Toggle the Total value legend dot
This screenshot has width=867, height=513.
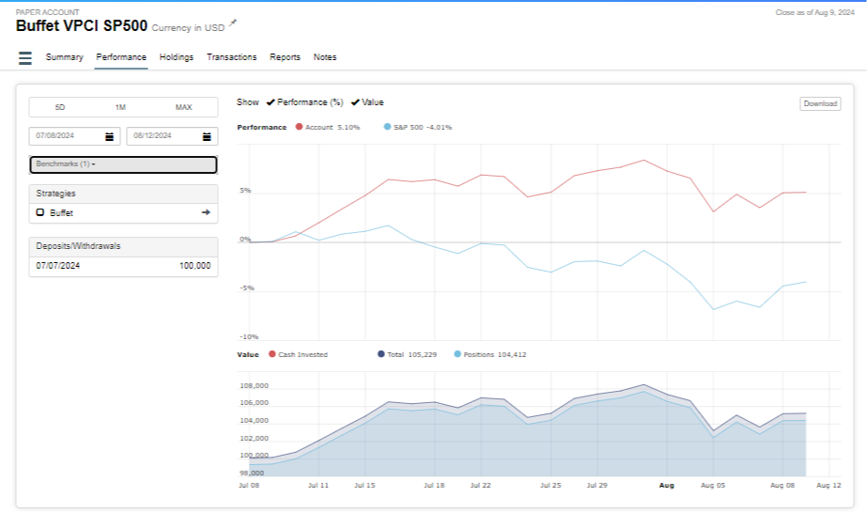tap(380, 354)
